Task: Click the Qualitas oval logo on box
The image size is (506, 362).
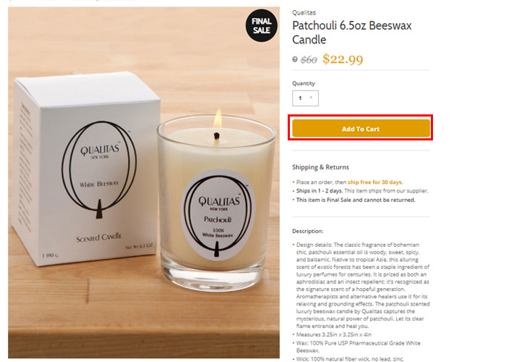Action: (99, 169)
